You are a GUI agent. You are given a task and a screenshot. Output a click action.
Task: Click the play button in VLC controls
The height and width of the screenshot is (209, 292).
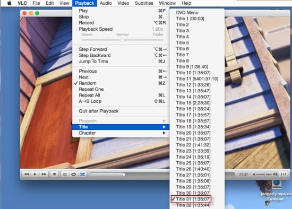click(x=35, y=175)
